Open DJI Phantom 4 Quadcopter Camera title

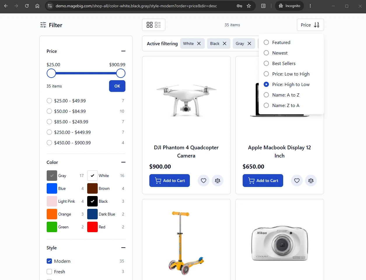[x=186, y=152]
